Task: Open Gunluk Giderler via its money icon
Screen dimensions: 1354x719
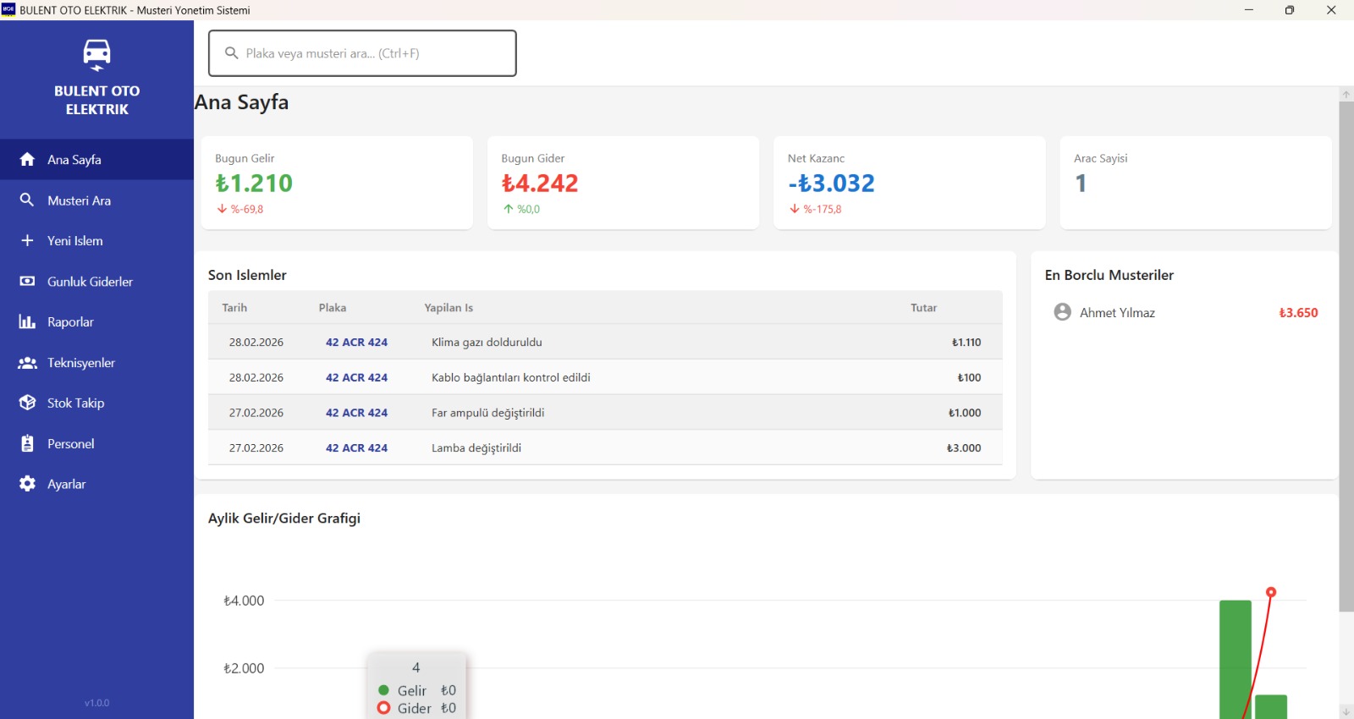Action: pos(27,282)
